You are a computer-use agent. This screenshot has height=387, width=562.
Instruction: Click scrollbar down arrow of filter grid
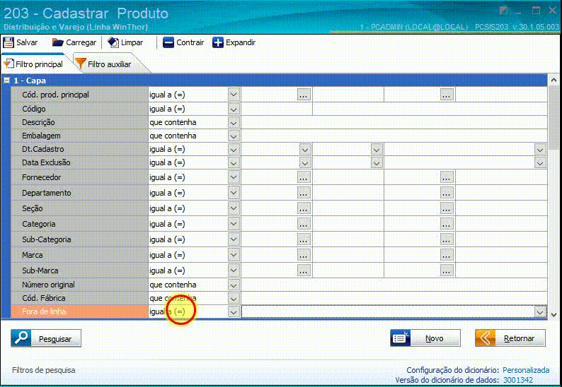(554, 315)
